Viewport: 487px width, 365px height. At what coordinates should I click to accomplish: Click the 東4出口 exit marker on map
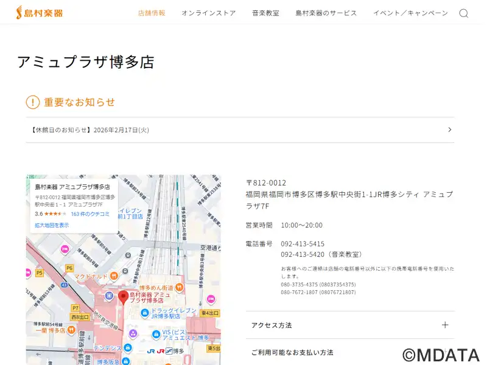(209, 313)
